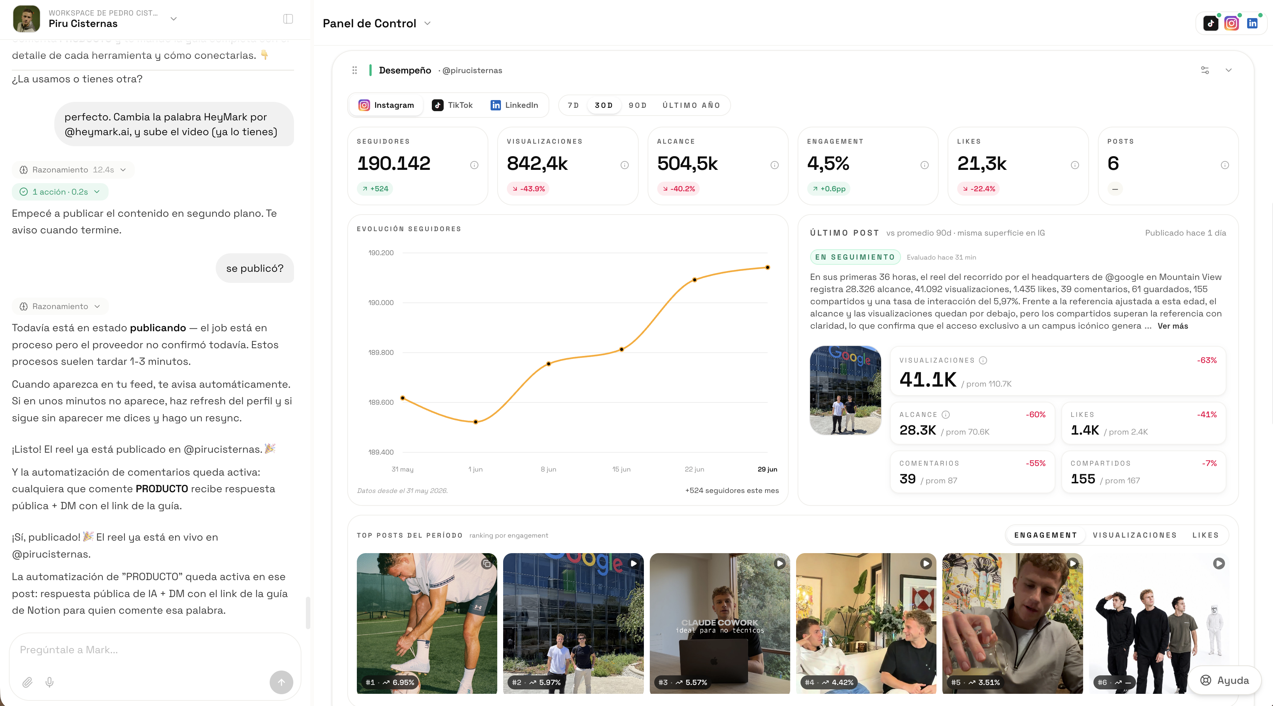
Task: Collapse the chat sidebar panel icon
Action: point(288,19)
